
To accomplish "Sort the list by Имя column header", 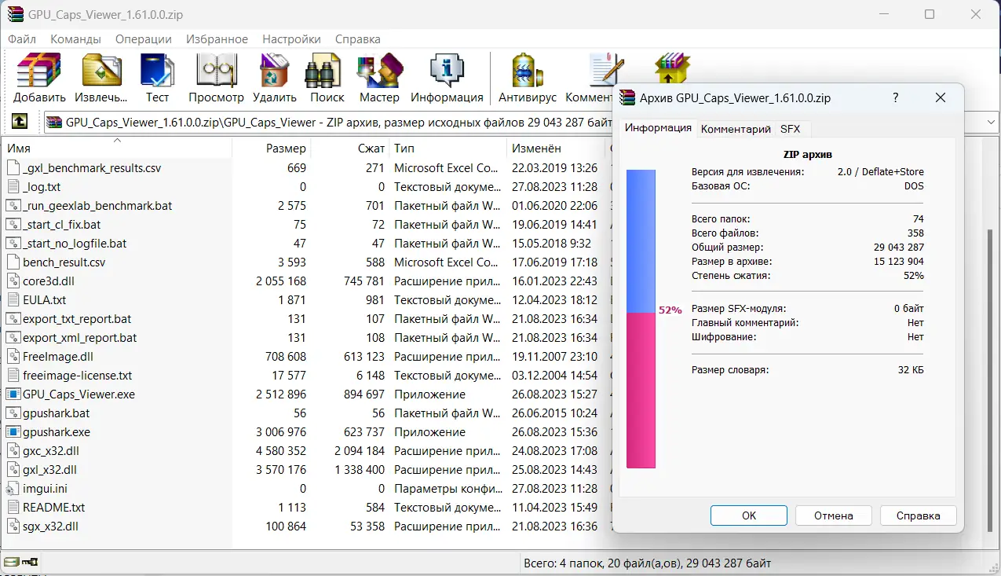I will click(x=118, y=148).
